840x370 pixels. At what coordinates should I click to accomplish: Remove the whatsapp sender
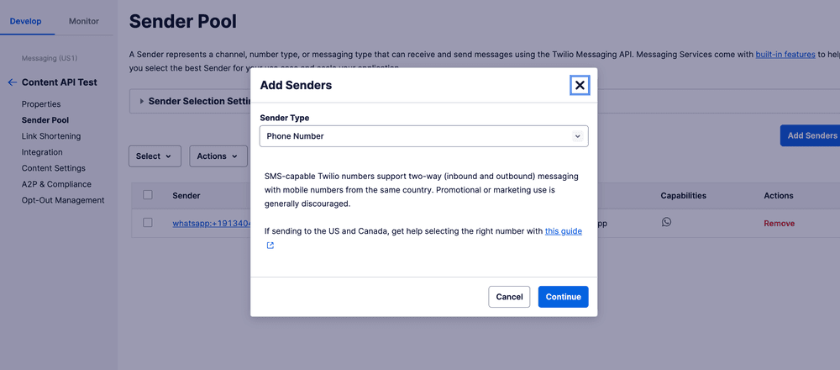[x=779, y=224]
